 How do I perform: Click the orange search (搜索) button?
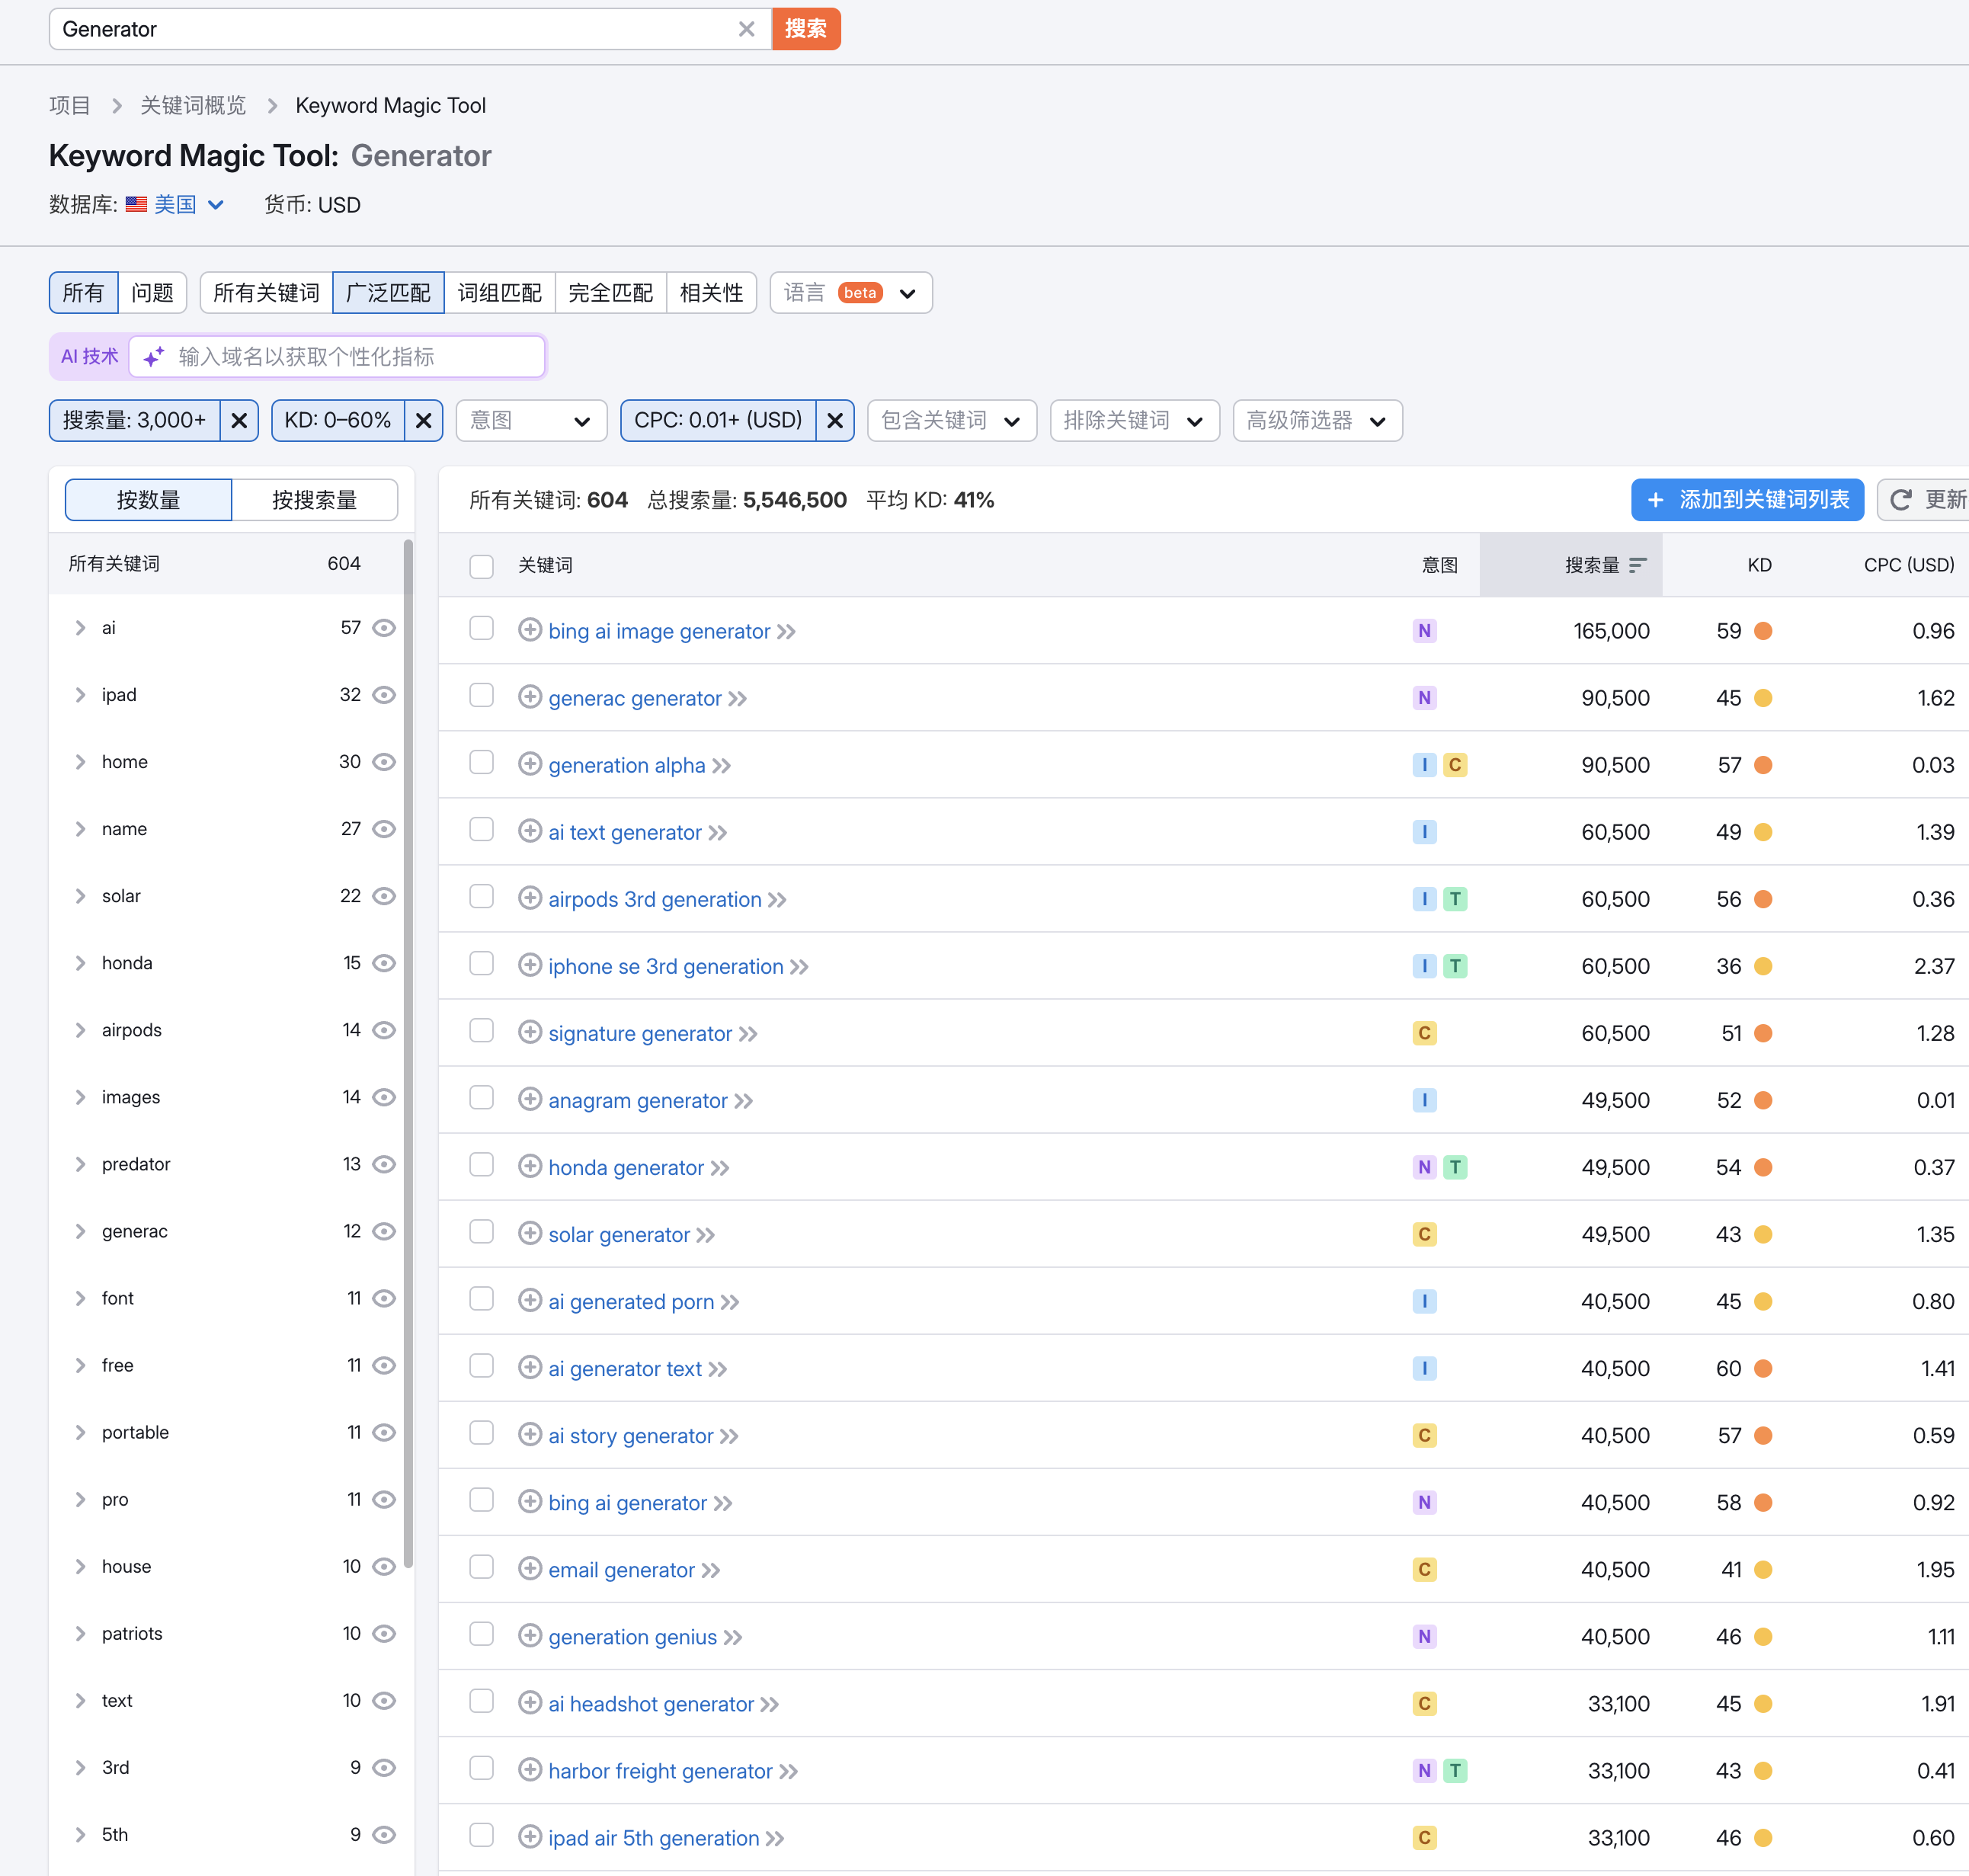pos(806,29)
